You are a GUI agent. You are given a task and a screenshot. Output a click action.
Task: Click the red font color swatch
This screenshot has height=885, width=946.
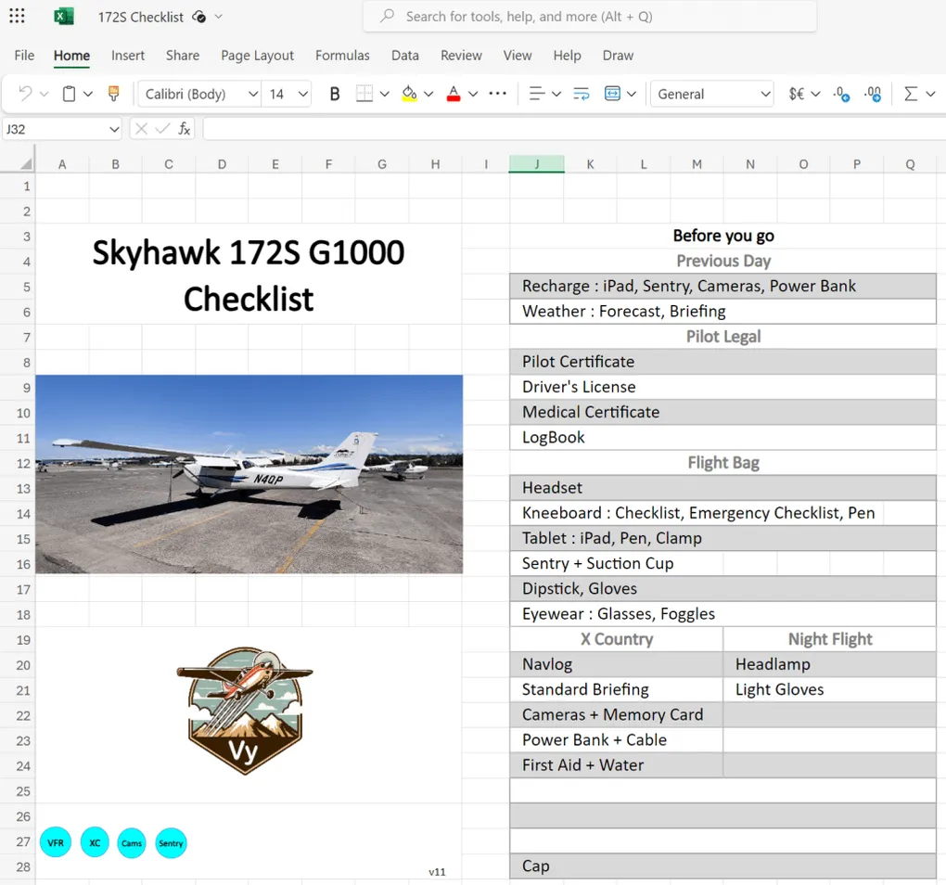click(454, 94)
